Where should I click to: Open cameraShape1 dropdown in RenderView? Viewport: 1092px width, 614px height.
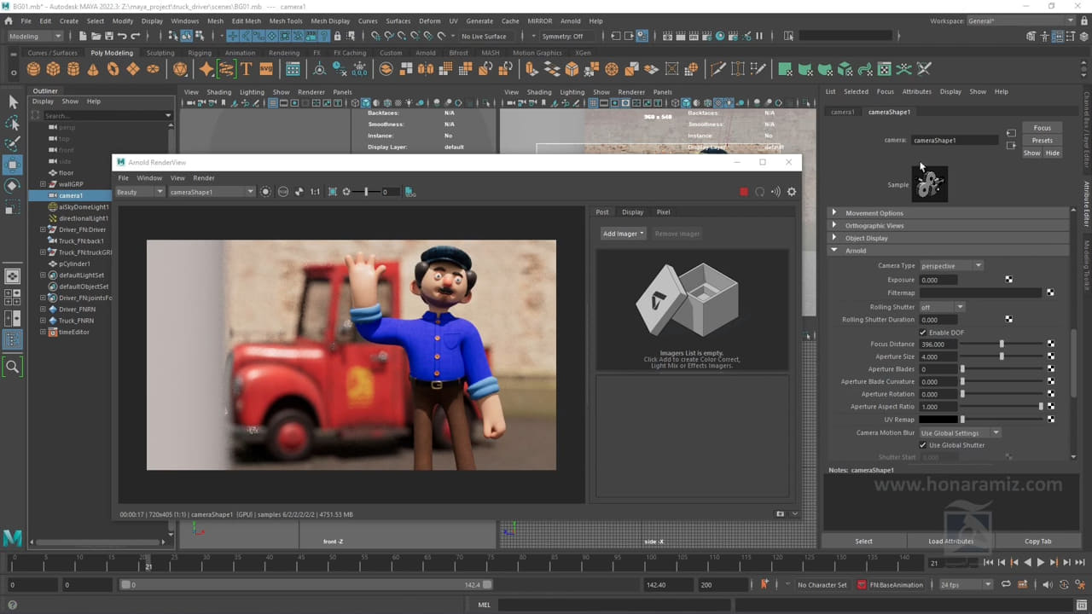pos(211,192)
